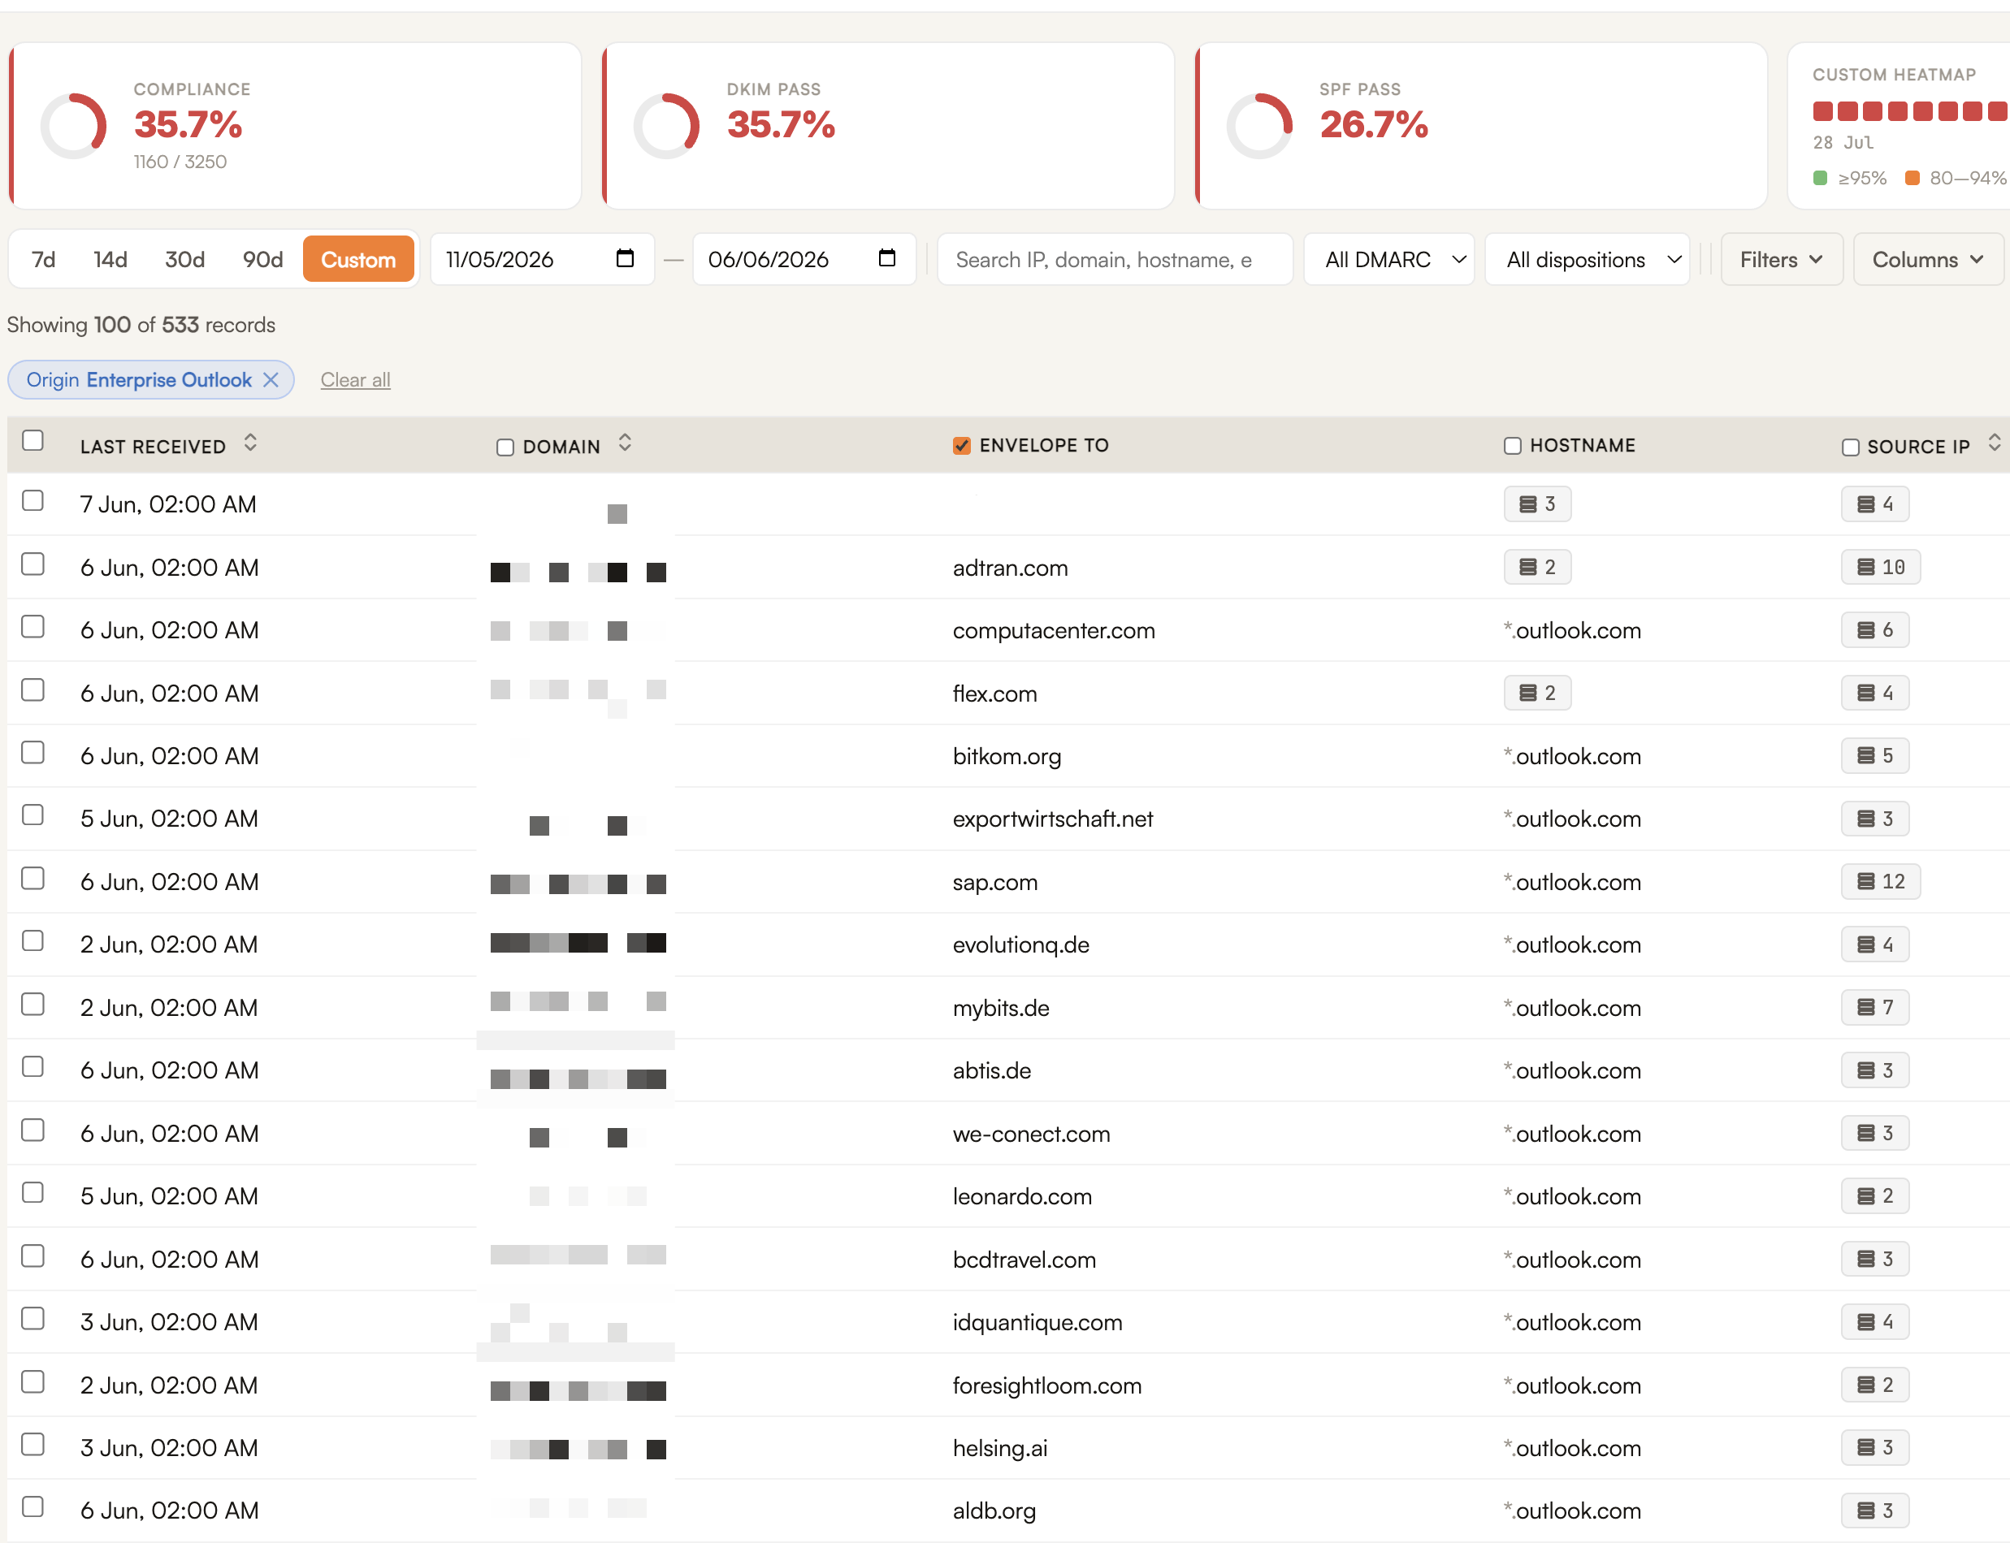The width and height of the screenshot is (2010, 1543).
Task: Check the Domain column header checkbox
Action: click(x=505, y=447)
